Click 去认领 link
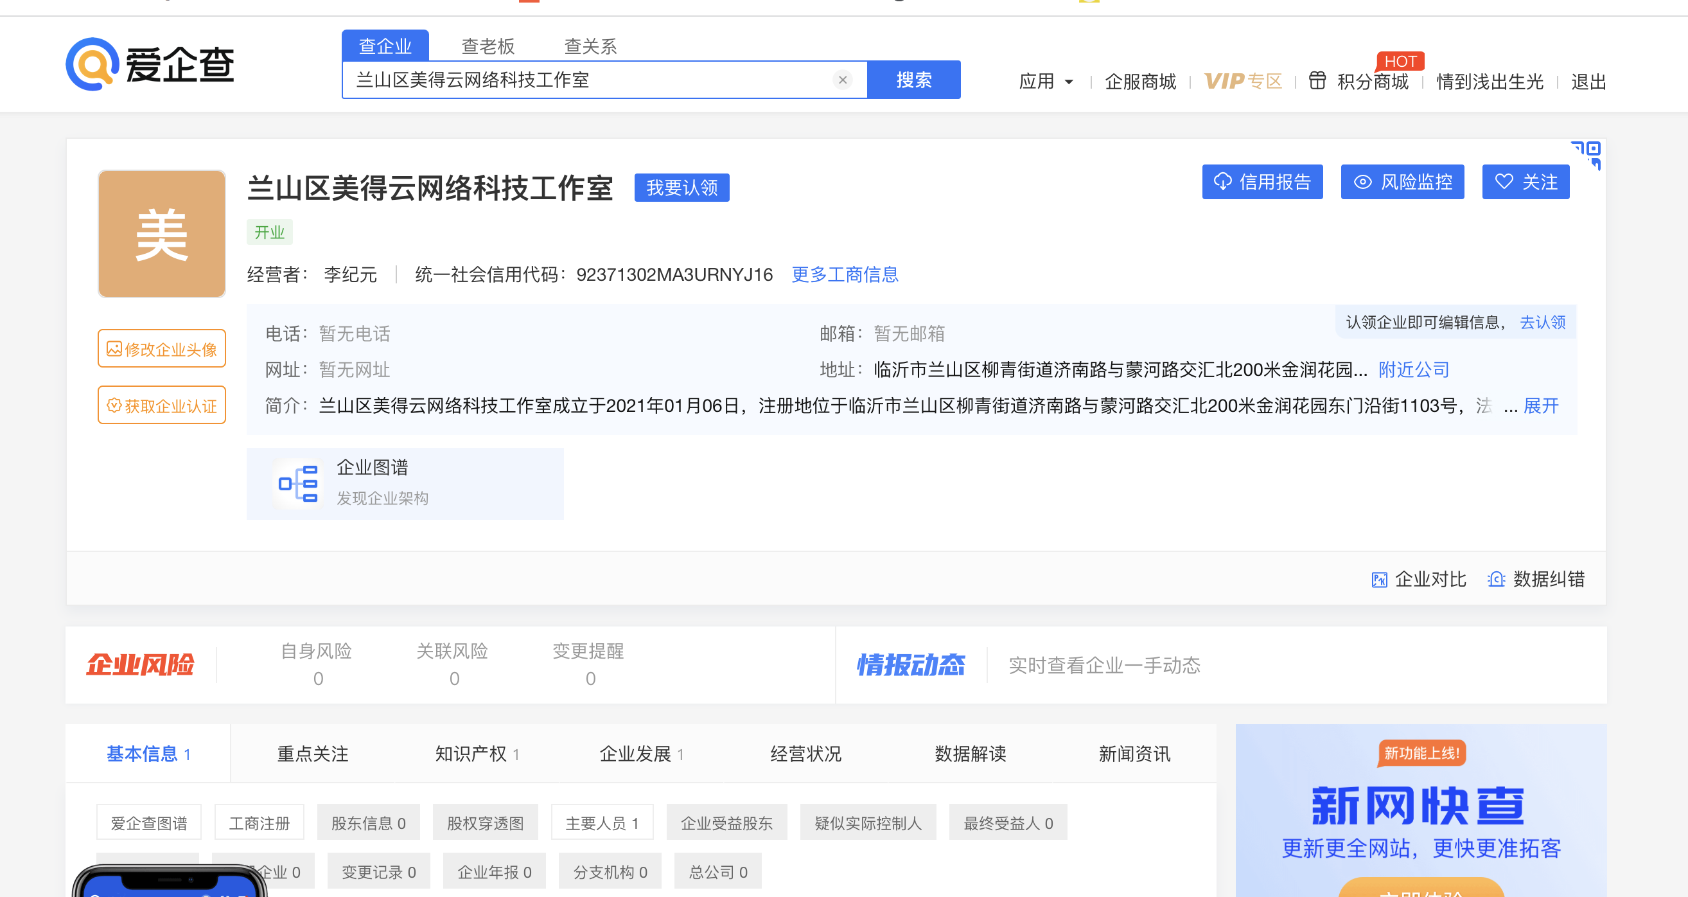Image resolution: width=1688 pixels, height=897 pixels. (1543, 322)
